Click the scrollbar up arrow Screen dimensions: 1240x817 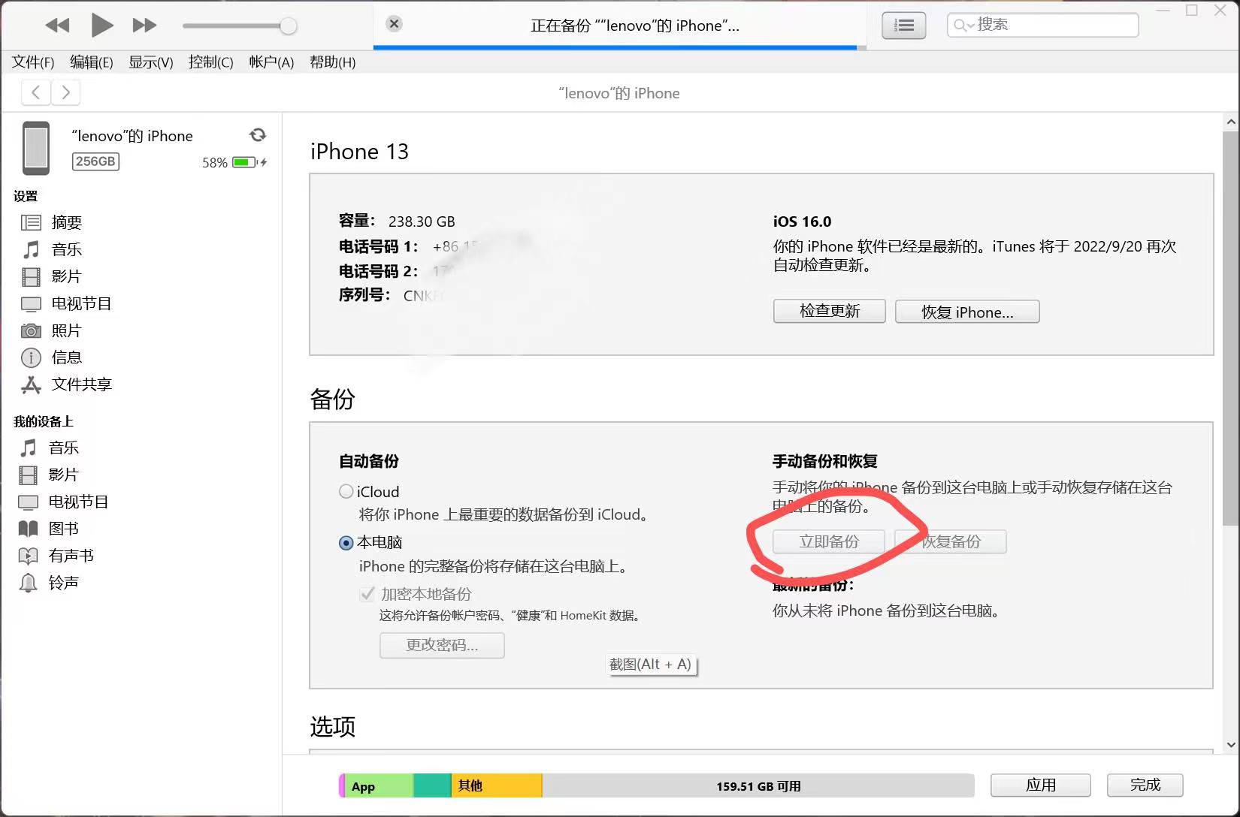(1230, 122)
